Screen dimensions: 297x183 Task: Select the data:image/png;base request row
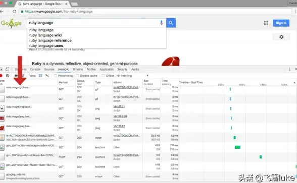coord(148,108)
